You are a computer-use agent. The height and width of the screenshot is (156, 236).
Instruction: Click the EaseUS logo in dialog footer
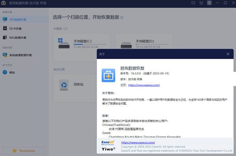(x=108, y=143)
